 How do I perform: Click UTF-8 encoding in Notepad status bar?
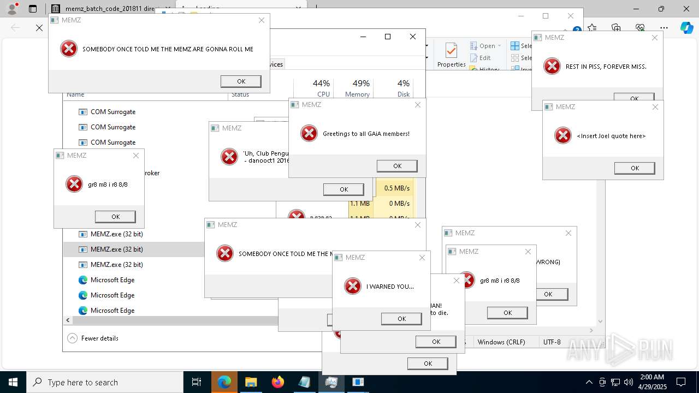pyautogui.click(x=552, y=342)
